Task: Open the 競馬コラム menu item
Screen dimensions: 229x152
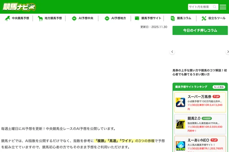Action: pos(184,18)
